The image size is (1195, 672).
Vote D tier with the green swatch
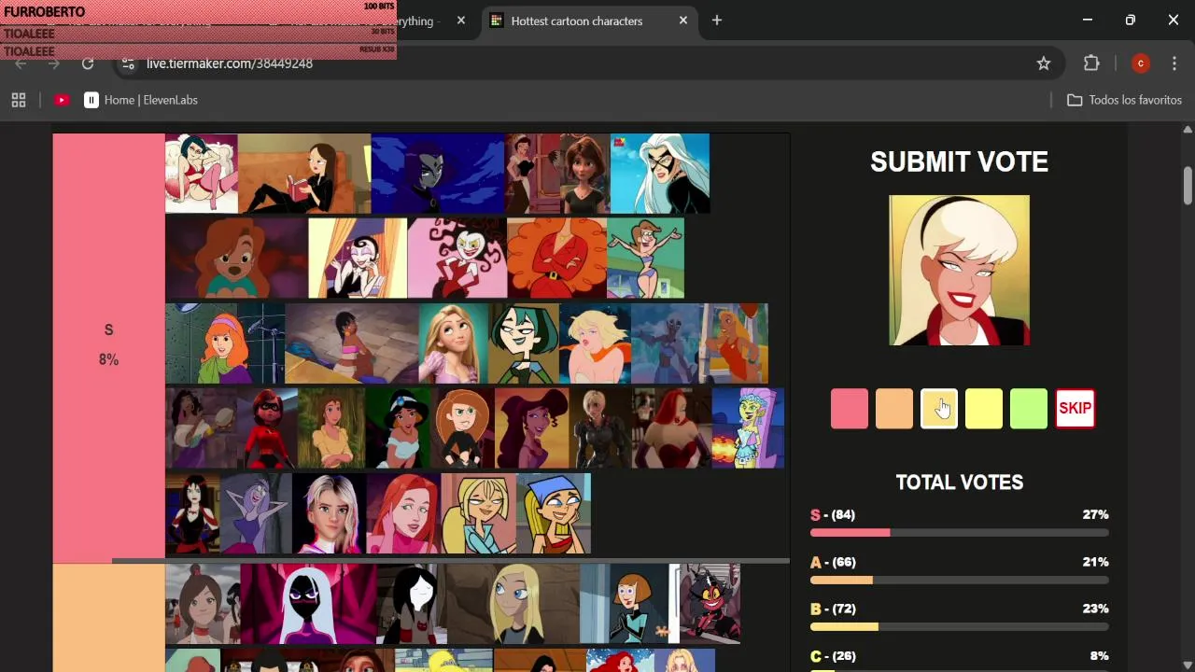point(1029,409)
